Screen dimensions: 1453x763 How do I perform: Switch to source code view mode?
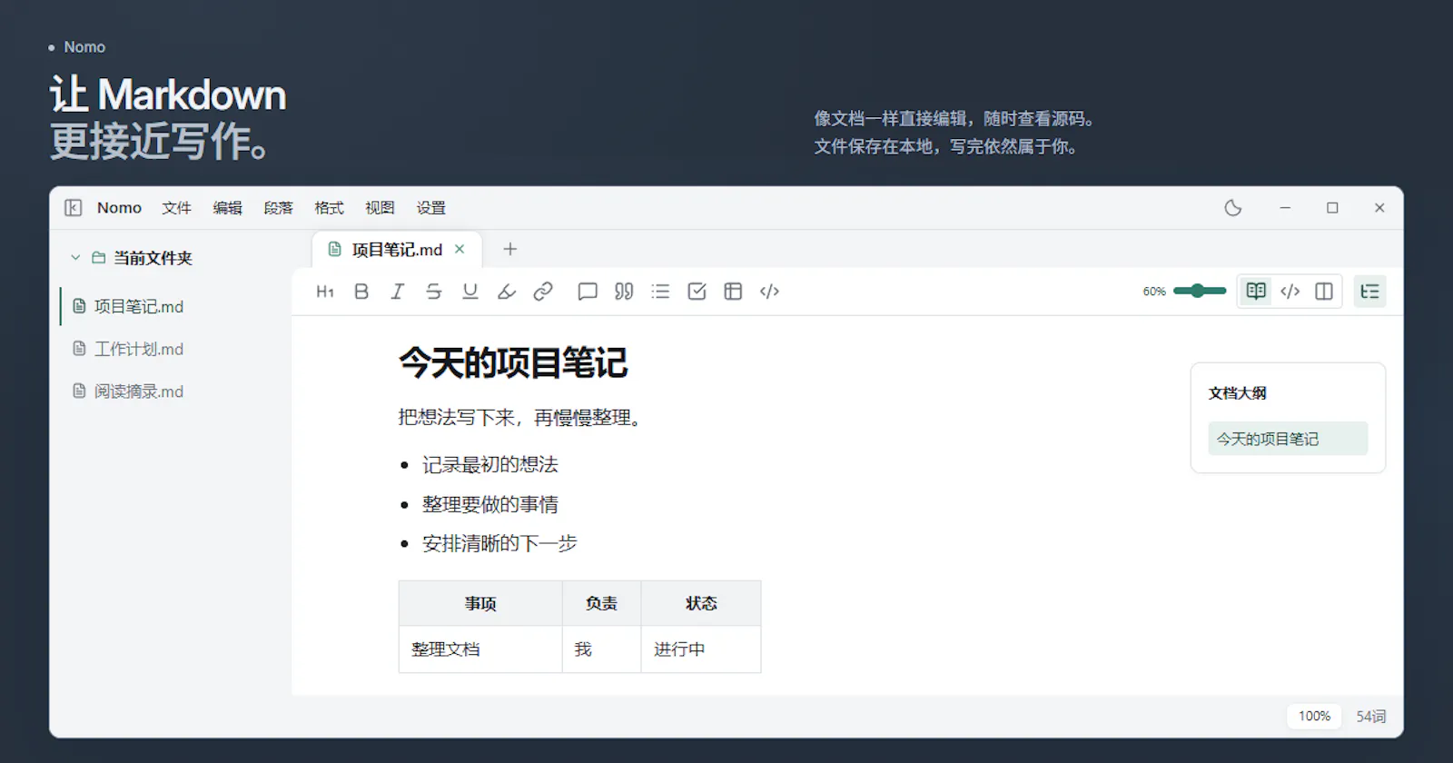(1290, 292)
